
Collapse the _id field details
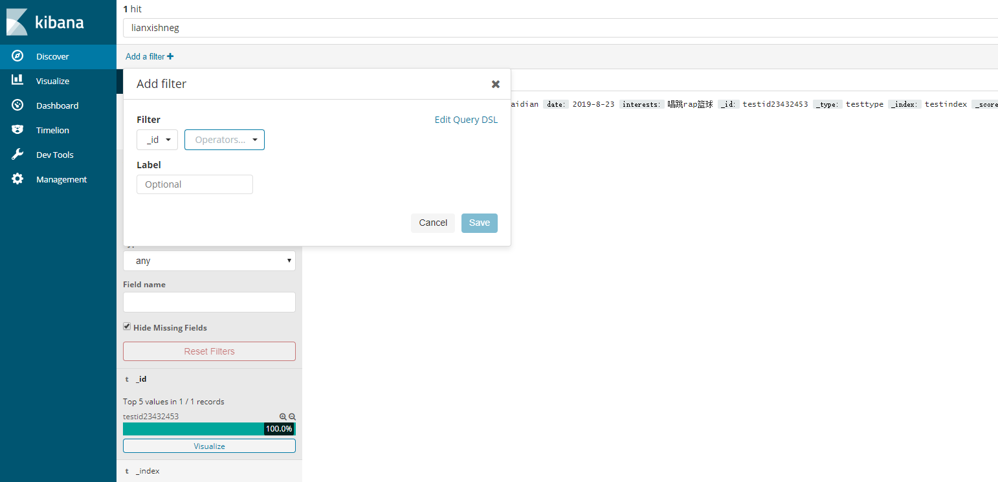(x=141, y=379)
